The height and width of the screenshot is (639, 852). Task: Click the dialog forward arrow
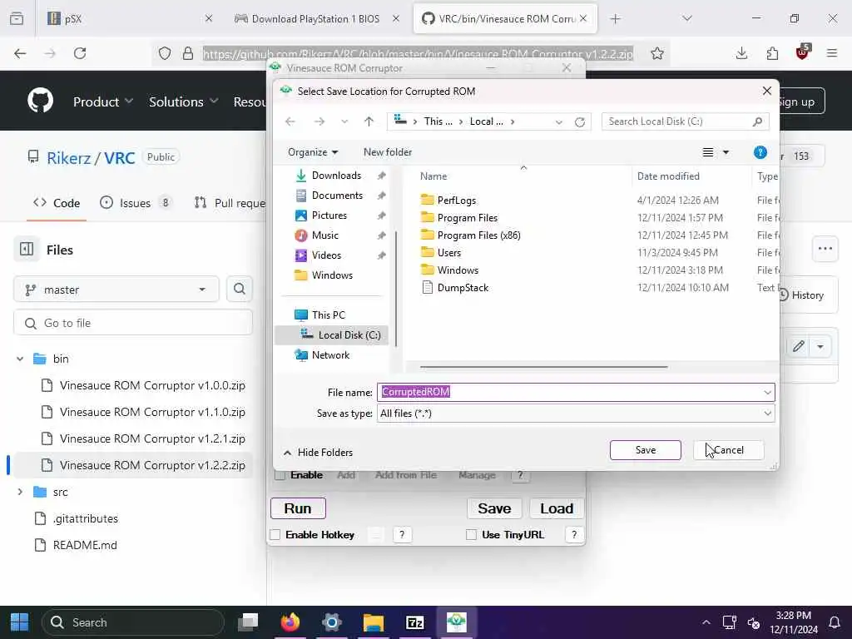tap(319, 121)
